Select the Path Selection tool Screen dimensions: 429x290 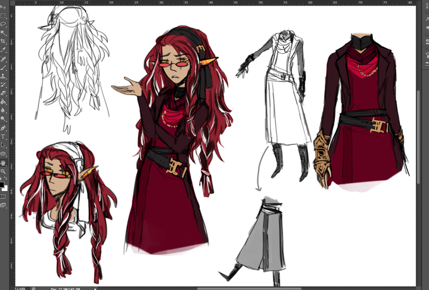coord(3,145)
